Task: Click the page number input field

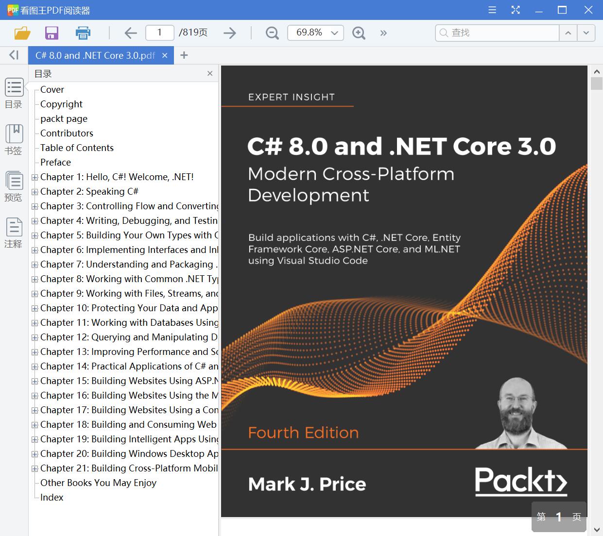Action: coord(159,33)
